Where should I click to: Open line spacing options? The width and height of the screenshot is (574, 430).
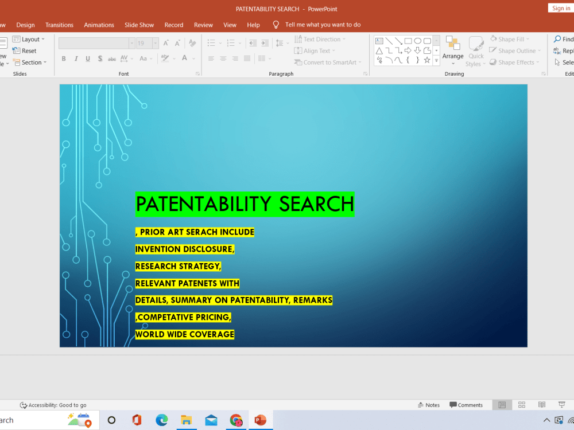(x=282, y=43)
